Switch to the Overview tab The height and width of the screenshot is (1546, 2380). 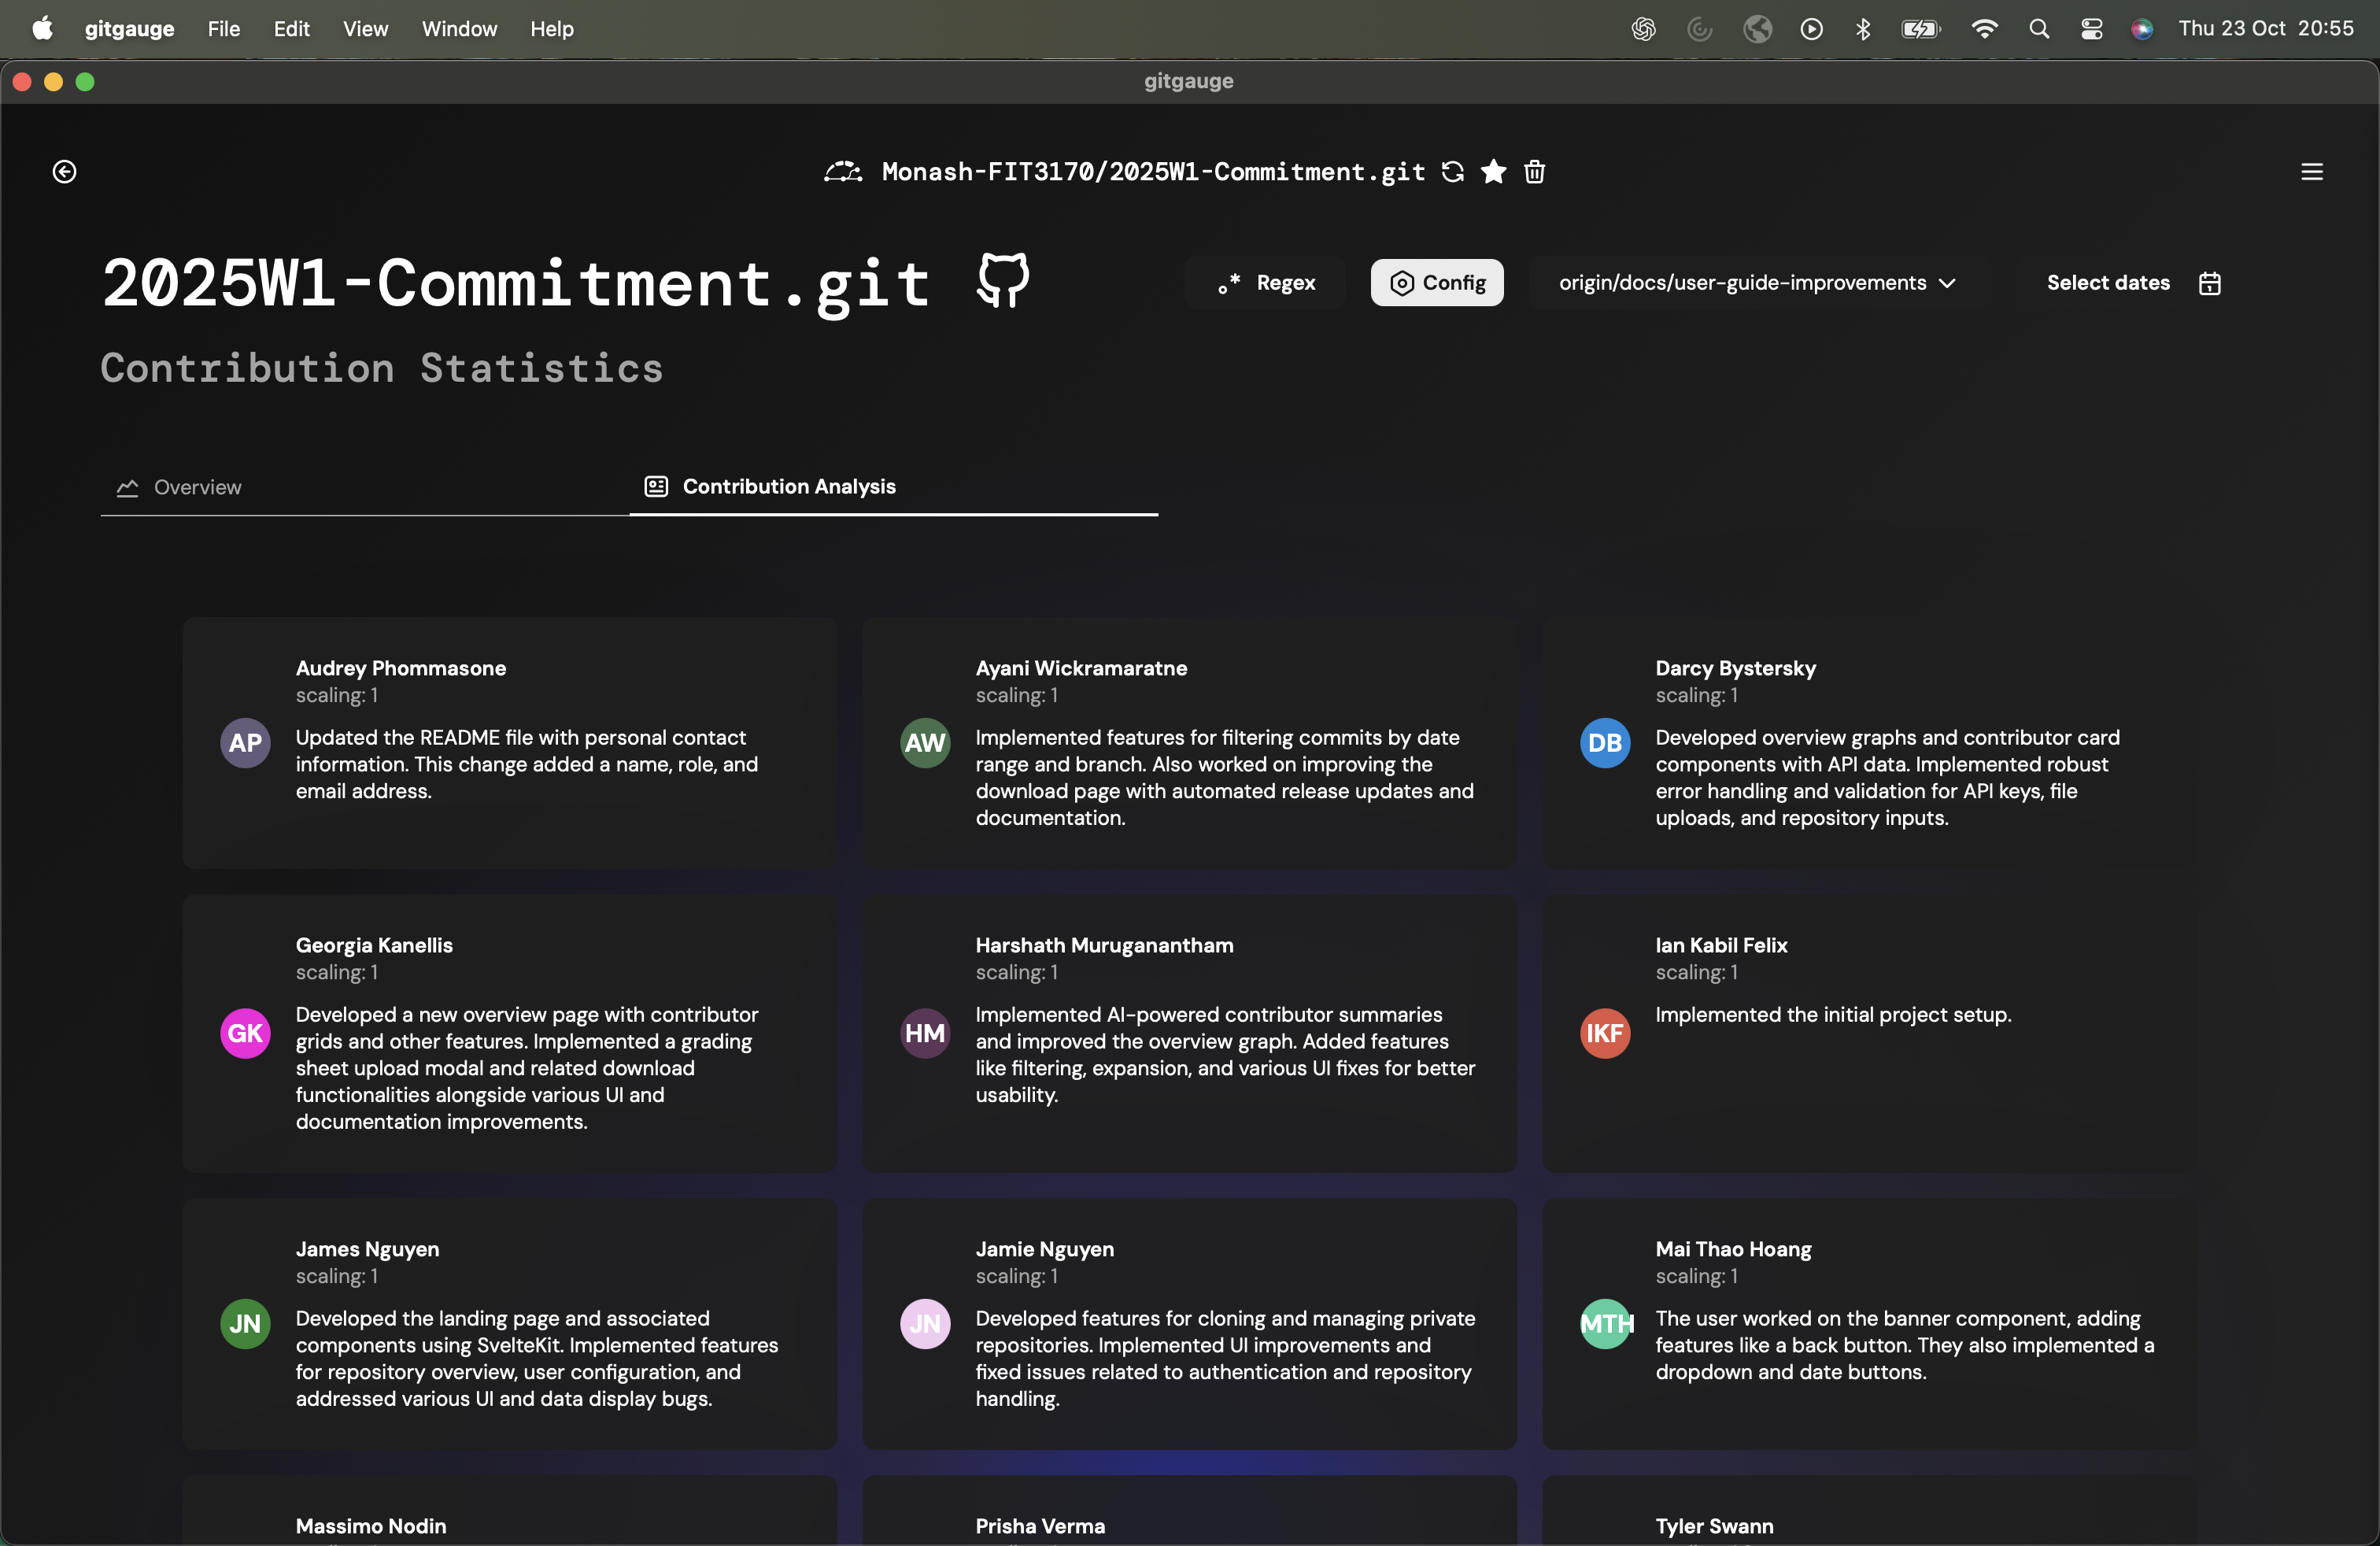coord(365,487)
